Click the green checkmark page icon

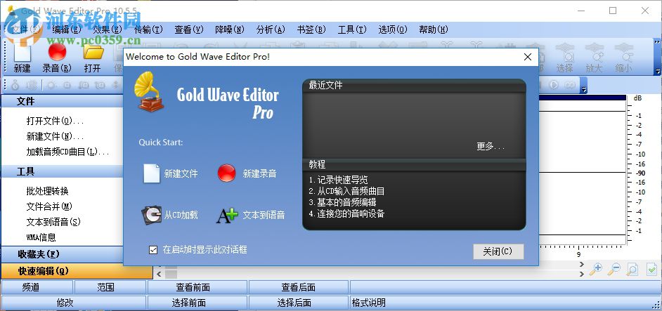point(651,269)
